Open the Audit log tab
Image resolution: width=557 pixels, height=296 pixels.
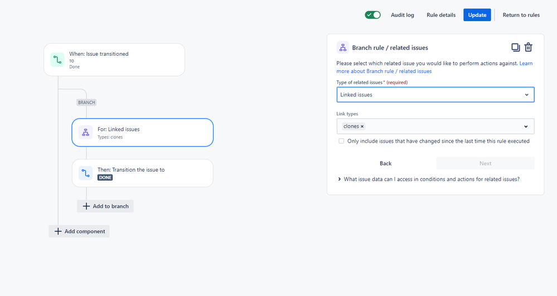point(403,15)
